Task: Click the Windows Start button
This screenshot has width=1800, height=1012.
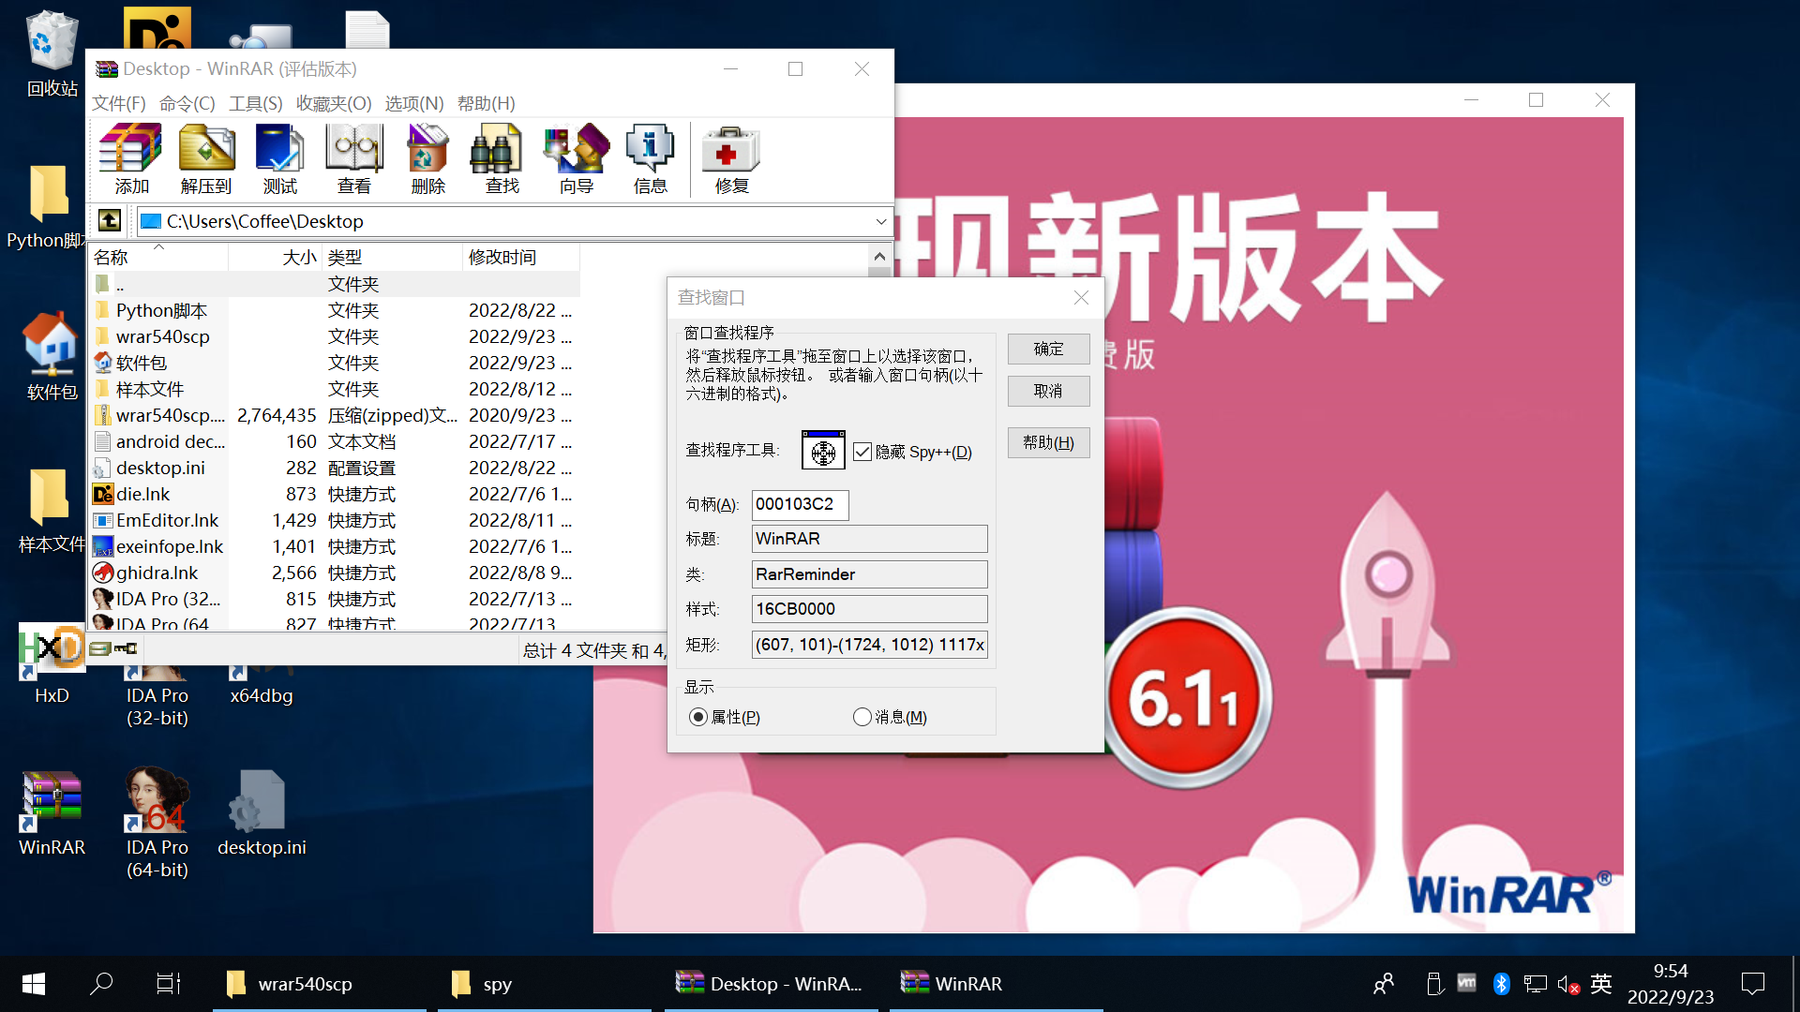Action: click(34, 984)
